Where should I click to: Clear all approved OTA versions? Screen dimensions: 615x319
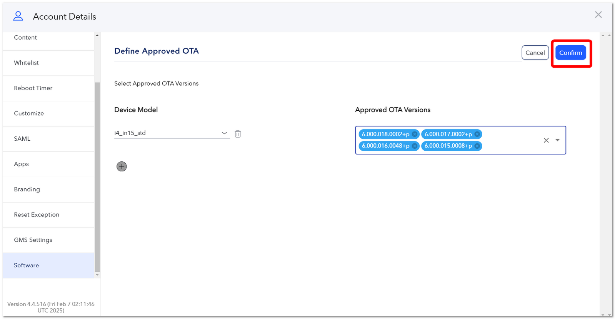pyautogui.click(x=546, y=140)
